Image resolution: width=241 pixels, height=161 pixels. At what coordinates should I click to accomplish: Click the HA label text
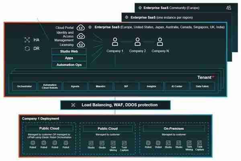point(37,40)
